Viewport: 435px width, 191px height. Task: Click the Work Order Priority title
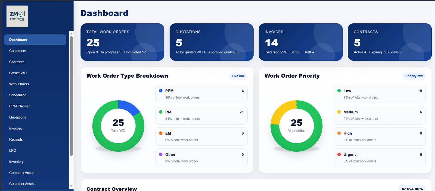tap(292, 76)
